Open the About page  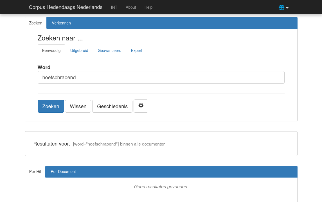pos(131,7)
